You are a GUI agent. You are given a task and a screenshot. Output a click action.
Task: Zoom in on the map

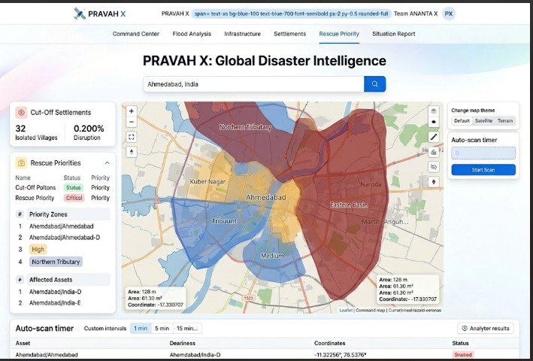132,111
